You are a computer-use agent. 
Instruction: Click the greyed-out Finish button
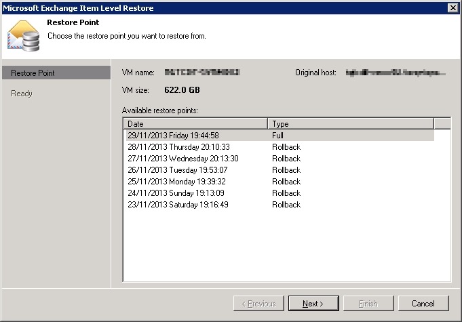(368, 303)
